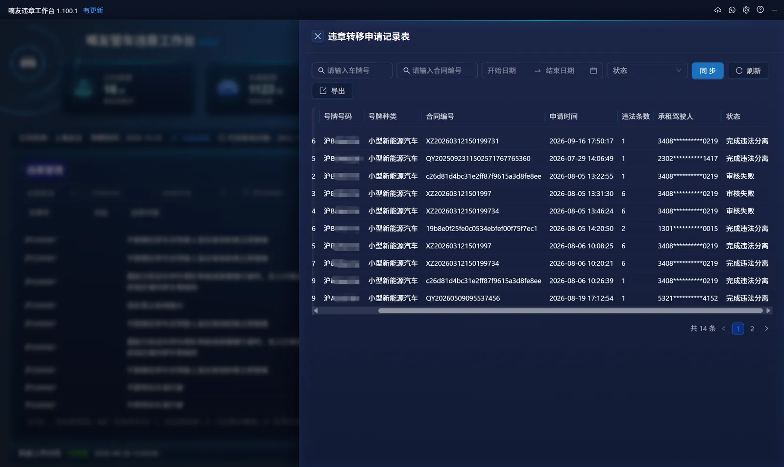
Task: Click driver ID 5321**********4152
Action: tap(687, 298)
